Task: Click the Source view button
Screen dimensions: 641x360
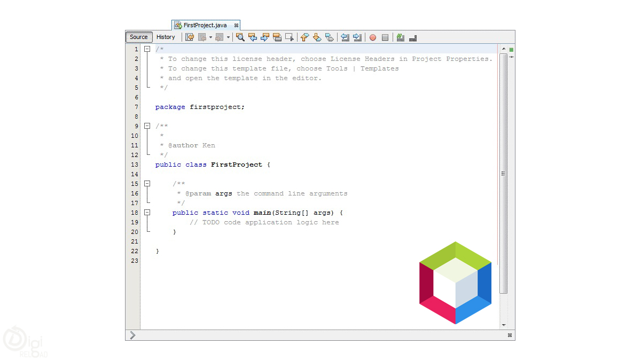Action: (138, 37)
